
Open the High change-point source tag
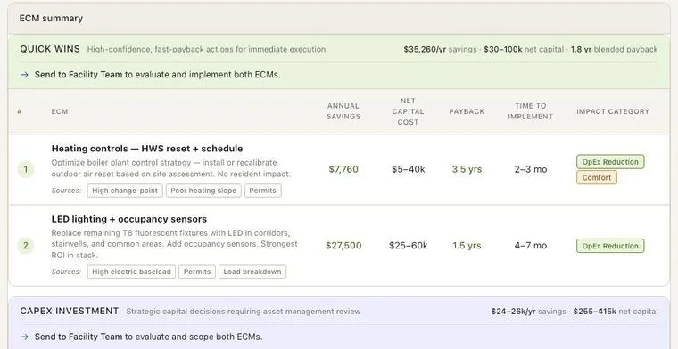(x=125, y=191)
